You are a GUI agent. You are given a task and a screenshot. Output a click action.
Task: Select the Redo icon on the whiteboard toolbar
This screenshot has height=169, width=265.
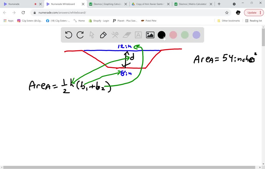click(80, 35)
